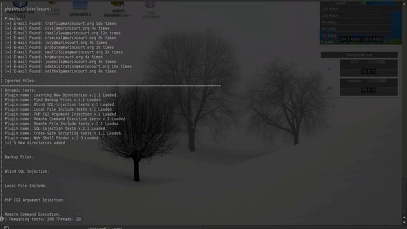Click the CPU temperature reading
Image resolution: width=407 pixels, height=229 pixels.
tap(369, 71)
